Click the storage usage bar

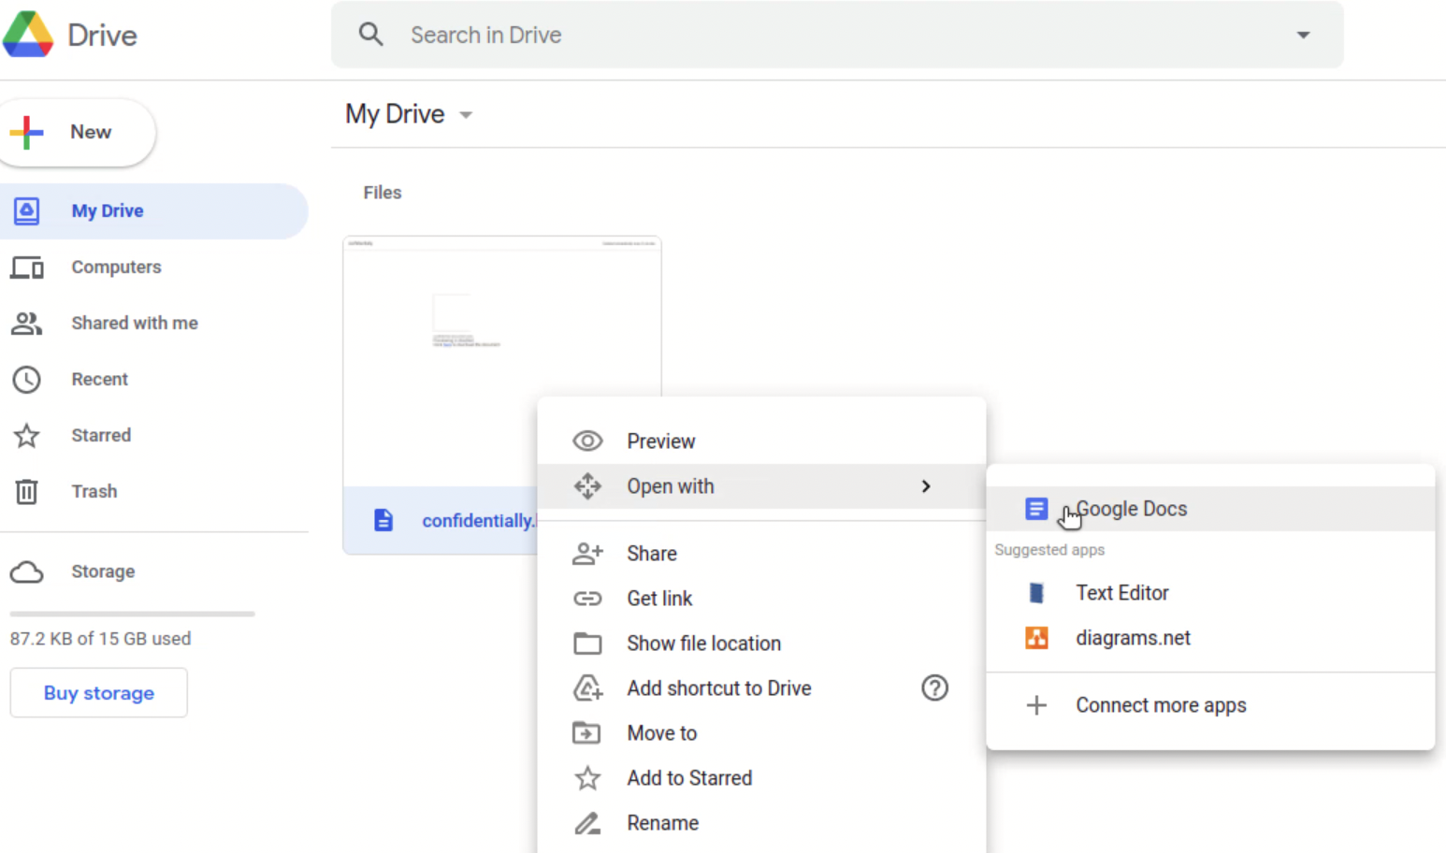[132, 614]
